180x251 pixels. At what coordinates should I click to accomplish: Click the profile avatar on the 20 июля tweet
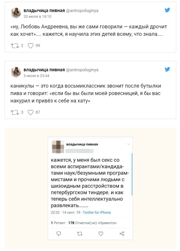pyautogui.click(x=16, y=13)
